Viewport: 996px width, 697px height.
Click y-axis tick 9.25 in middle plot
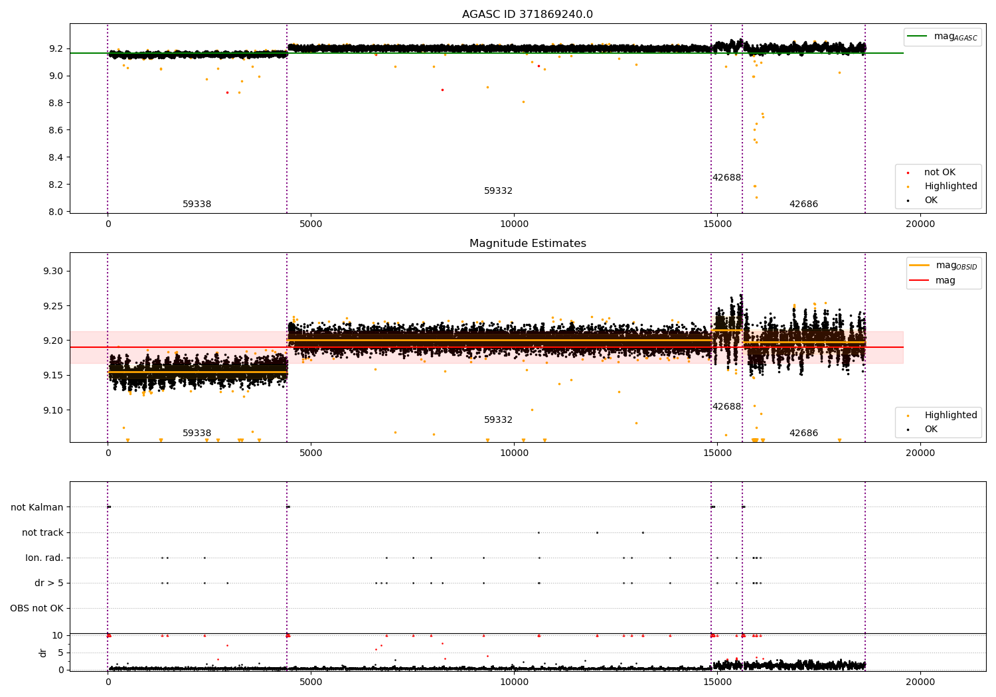point(53,307)
